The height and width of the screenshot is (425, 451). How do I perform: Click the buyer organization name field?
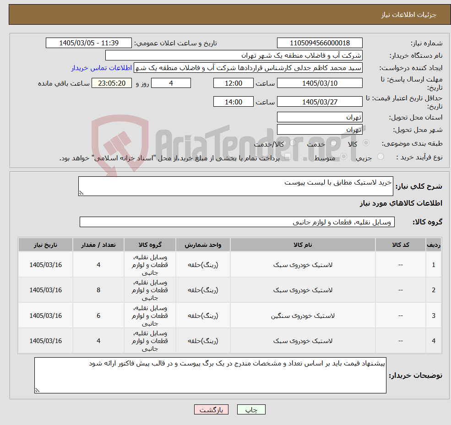click(234, 55)
